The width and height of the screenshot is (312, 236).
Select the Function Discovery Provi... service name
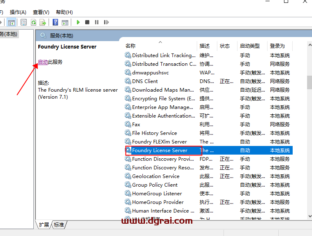pyautogui.click(x=163, y=159)
